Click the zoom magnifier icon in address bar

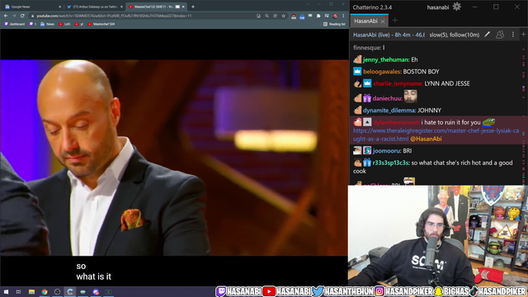pos(266,16)
